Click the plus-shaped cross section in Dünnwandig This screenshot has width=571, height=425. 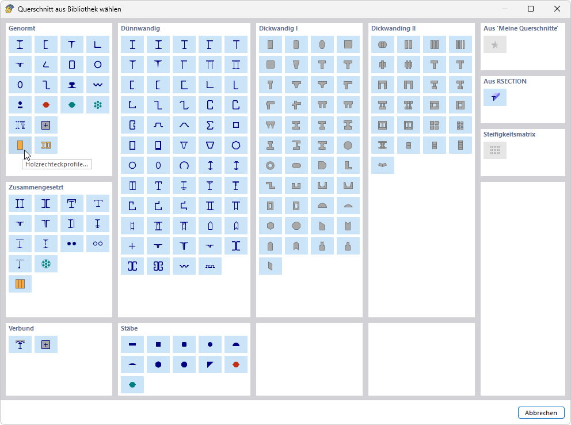point(132,246)
